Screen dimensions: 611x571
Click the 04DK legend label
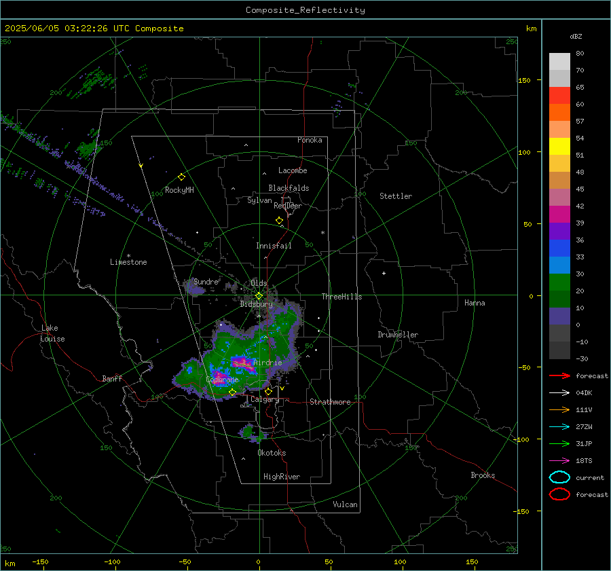click(584, 393)
